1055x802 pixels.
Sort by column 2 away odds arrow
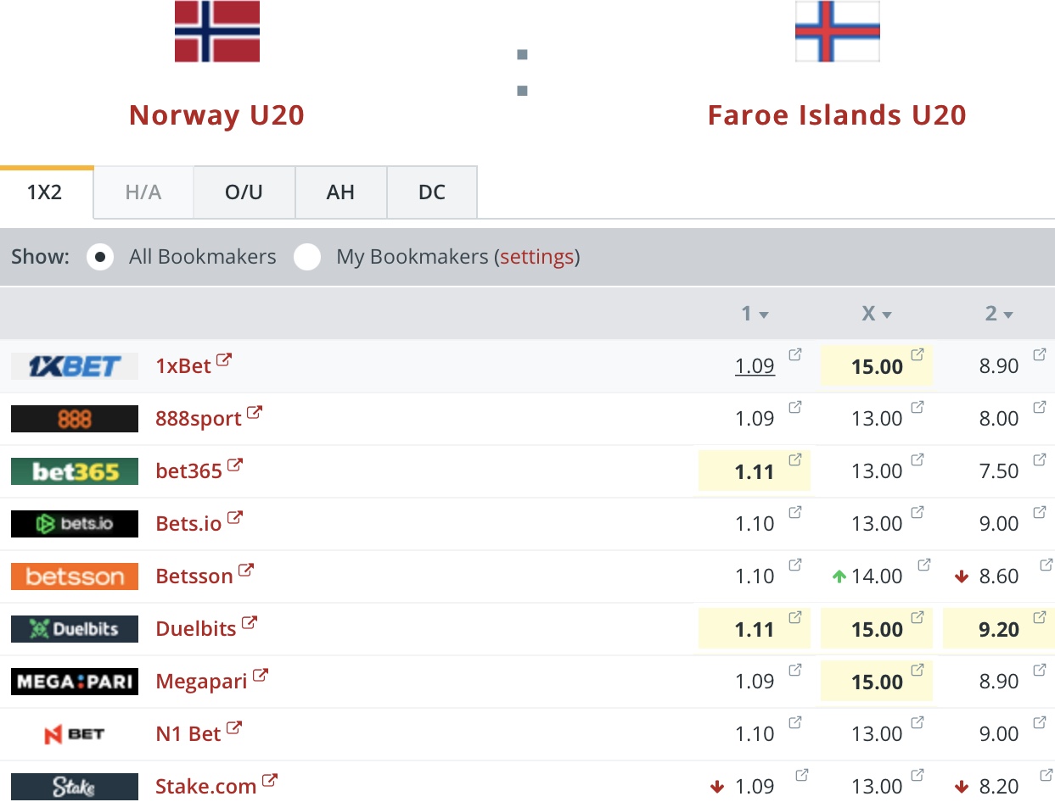(1008, 315)
